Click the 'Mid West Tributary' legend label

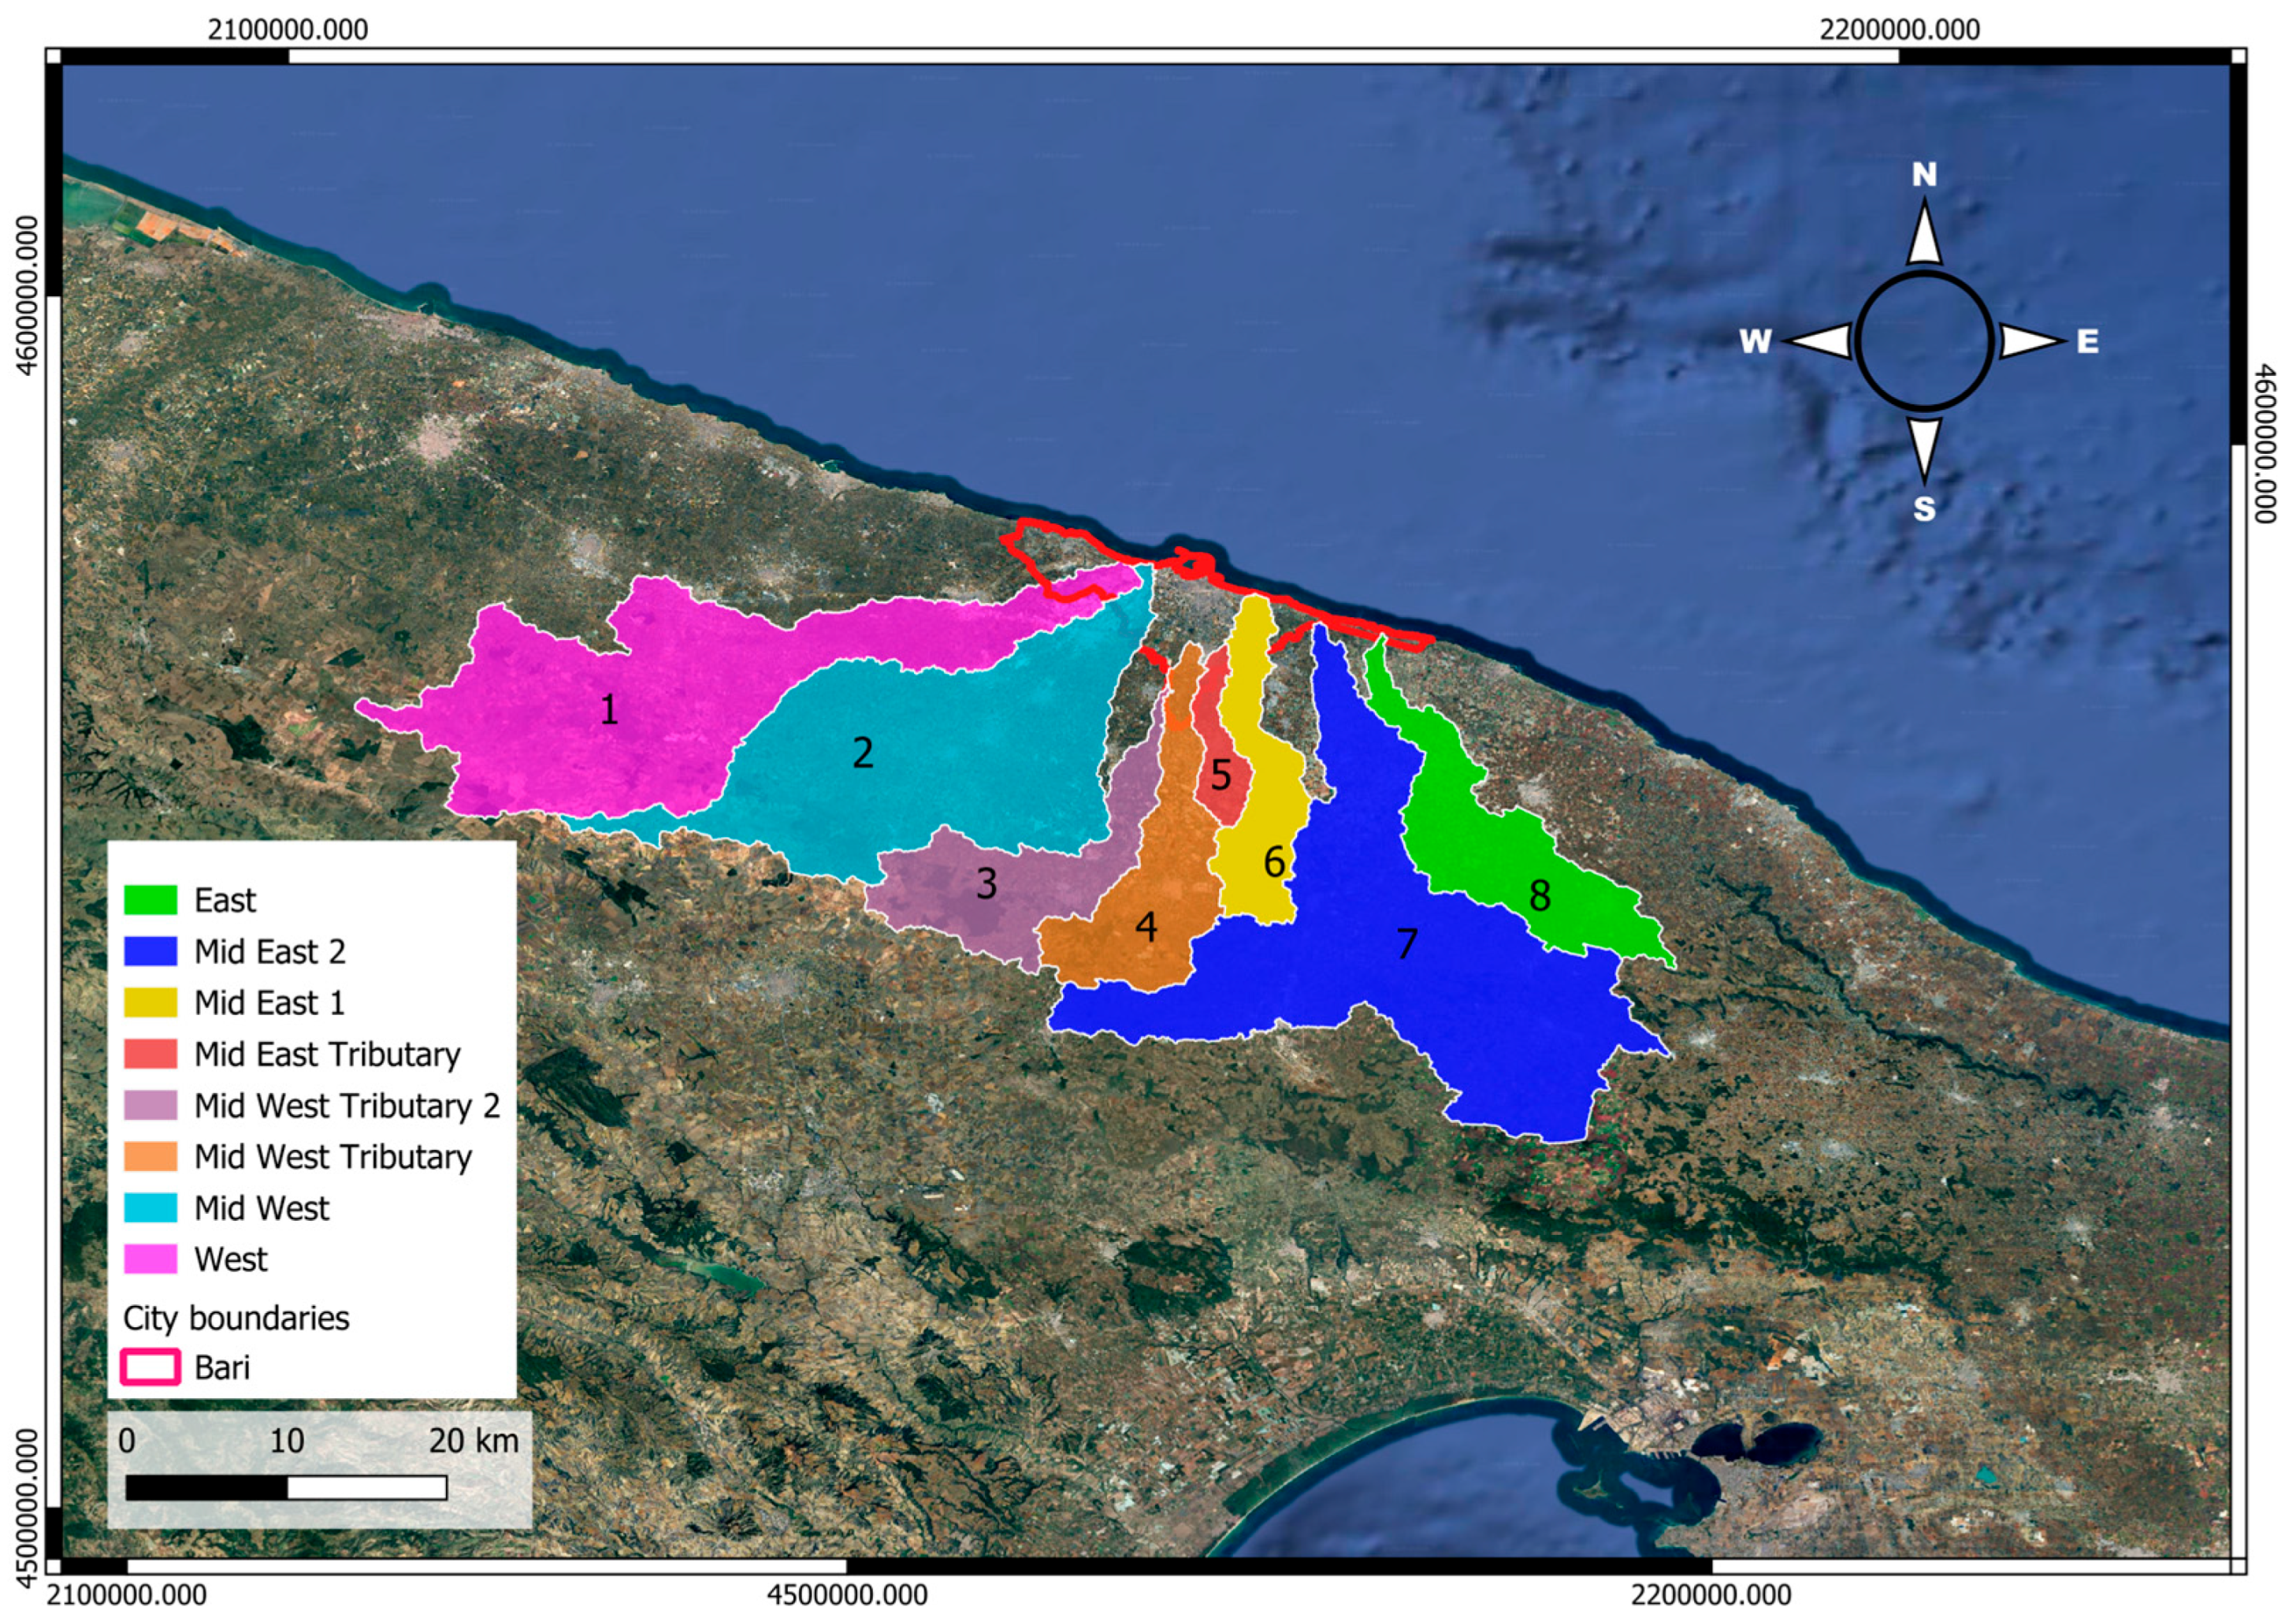(x=333, y=1157)
